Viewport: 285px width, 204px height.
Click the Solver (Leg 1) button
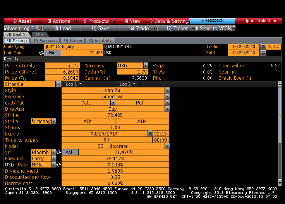(x=23, y=29)
